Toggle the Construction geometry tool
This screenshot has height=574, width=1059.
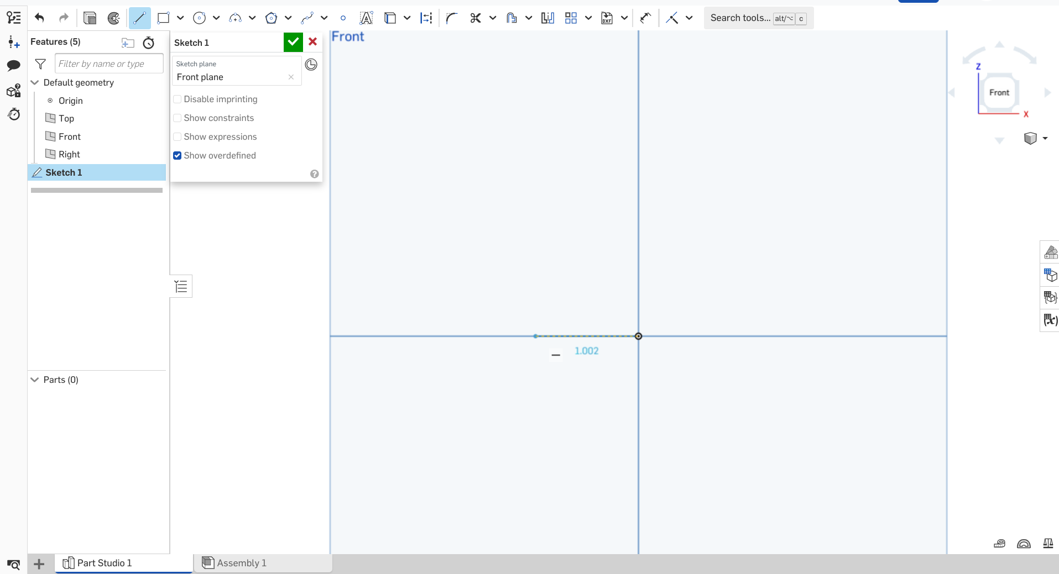point(426,18)
